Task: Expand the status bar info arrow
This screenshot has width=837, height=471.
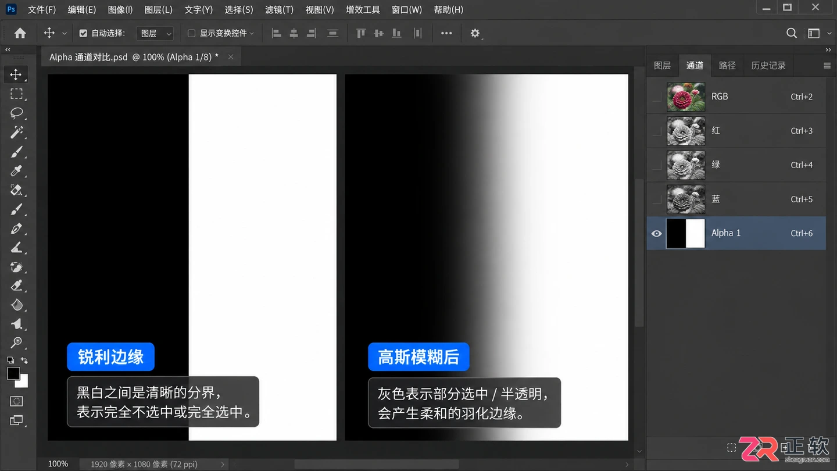Action: click(x=223, y=464)
